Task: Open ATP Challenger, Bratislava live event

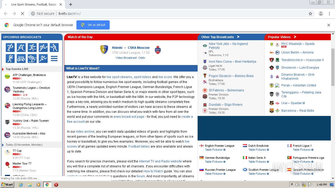Action: [x=29, y=75]
